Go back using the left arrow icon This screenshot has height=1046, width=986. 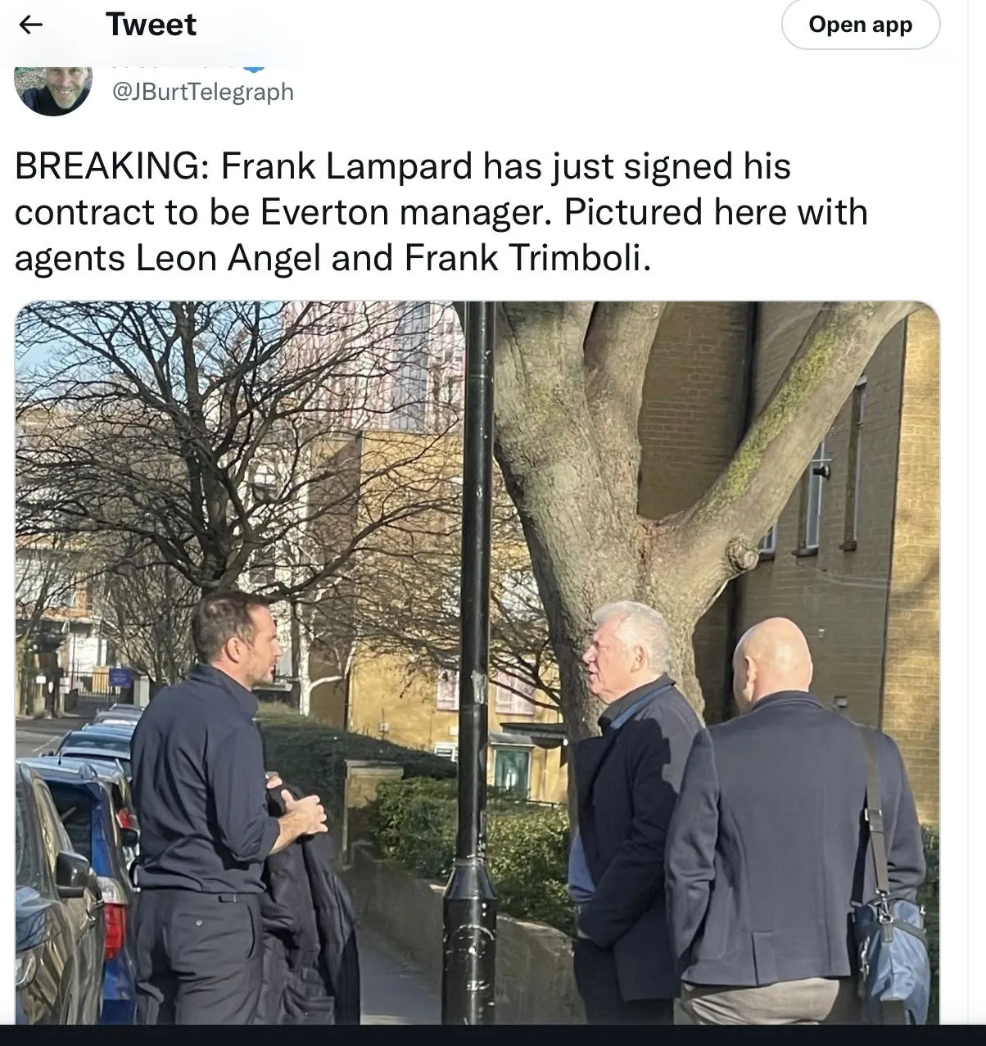(x=31, y=25)
